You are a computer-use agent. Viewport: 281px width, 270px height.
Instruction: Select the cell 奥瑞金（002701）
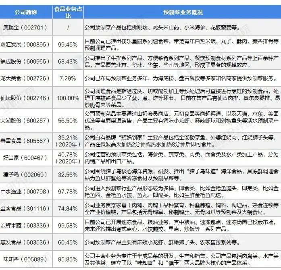(x=26, y=27)
